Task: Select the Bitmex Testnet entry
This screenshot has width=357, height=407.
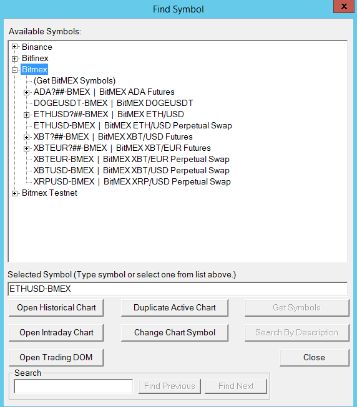Action: (x=49, y=193)
